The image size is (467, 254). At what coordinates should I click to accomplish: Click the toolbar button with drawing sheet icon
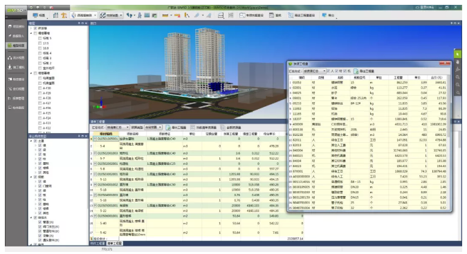pyautogui.click(x=275, y=15)
